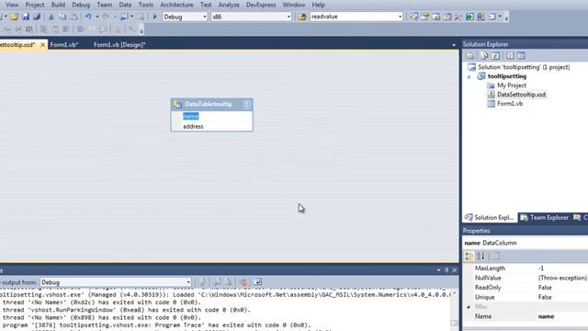This screenshot has width=588, height=331.
Task: Open the Undo history dropdown arrow
Action: pyautogui.click(x=97, y=17)
